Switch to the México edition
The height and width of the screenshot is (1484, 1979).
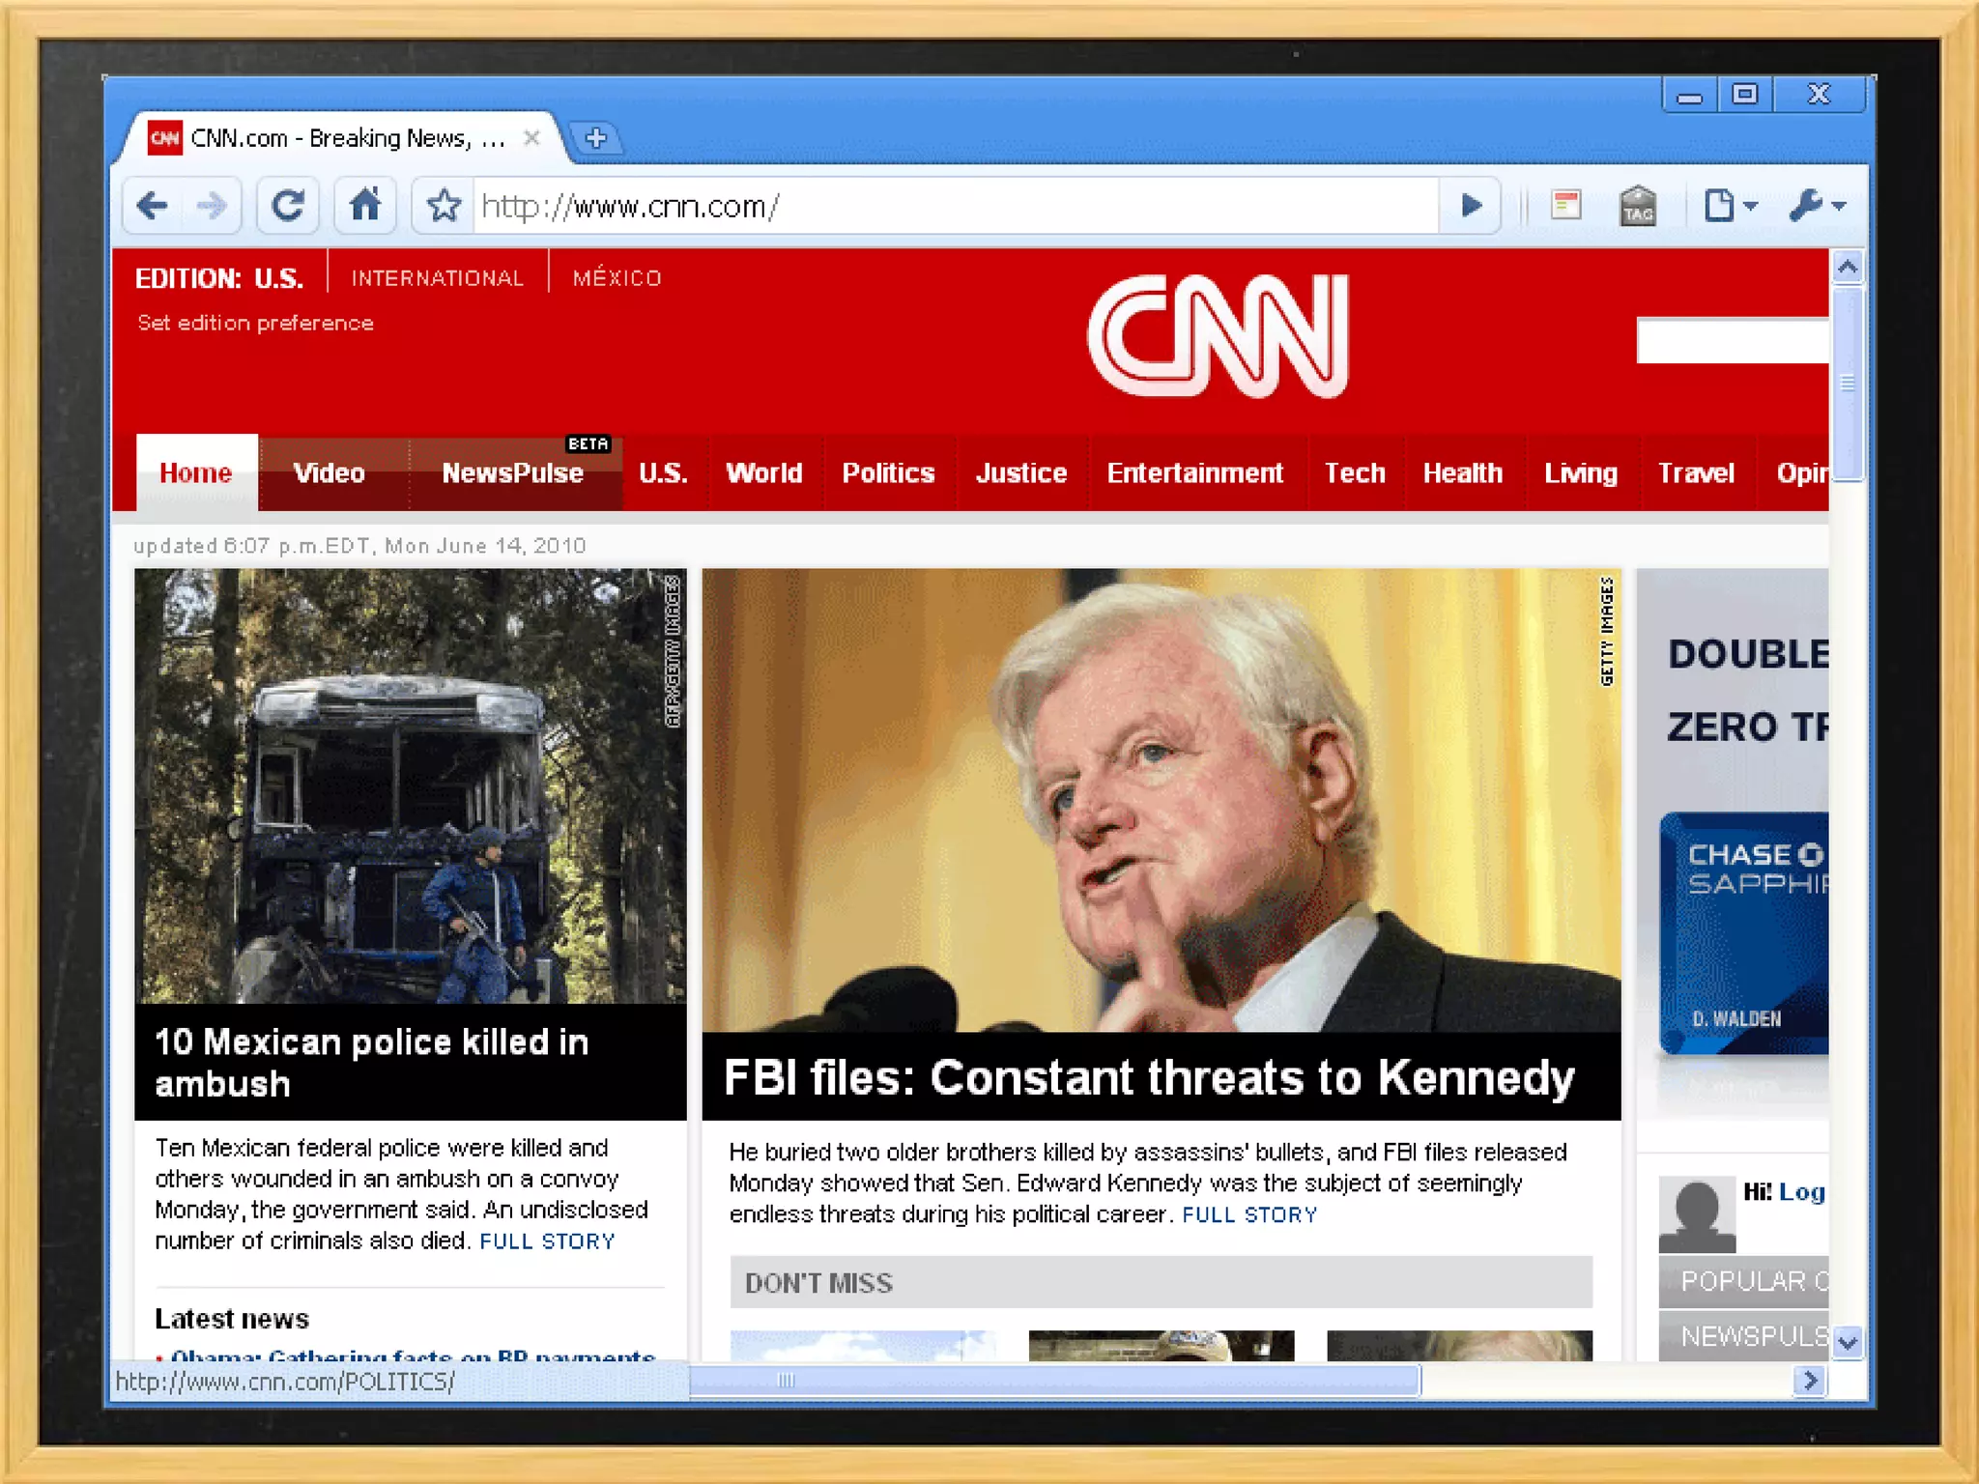click(x=617, y=278)
